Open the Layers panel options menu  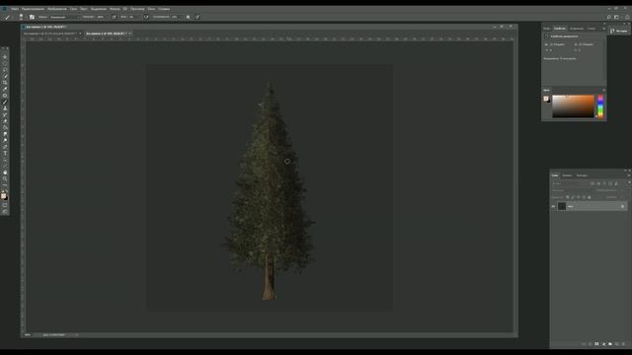click(629, 176)
